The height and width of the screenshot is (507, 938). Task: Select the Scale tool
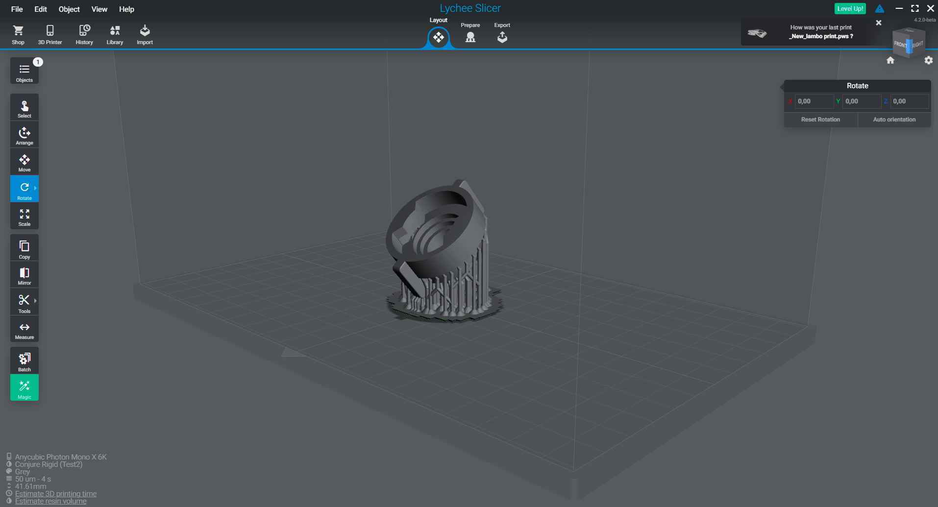point(25,217)
